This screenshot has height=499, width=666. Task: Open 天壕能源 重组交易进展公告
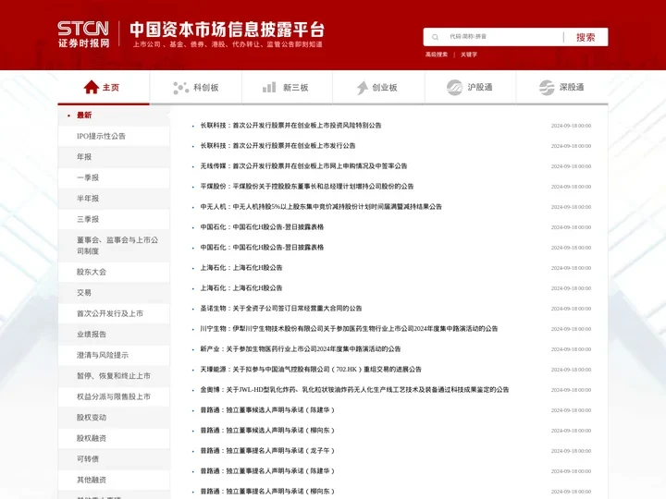tap(311, 370)
